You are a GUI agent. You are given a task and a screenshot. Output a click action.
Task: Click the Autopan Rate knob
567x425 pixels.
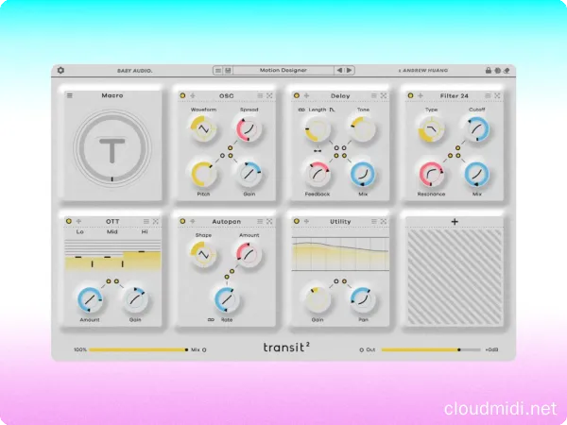[226, 299]
